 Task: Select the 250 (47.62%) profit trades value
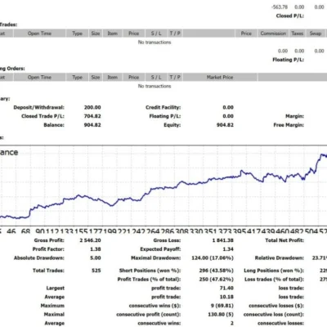pos(216,280)
